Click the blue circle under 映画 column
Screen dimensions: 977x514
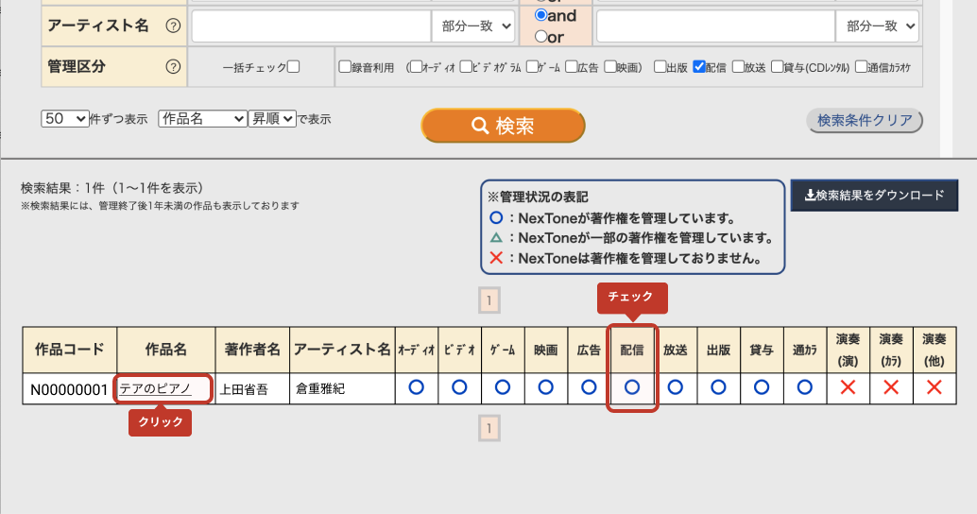click(x=545, y=387)
